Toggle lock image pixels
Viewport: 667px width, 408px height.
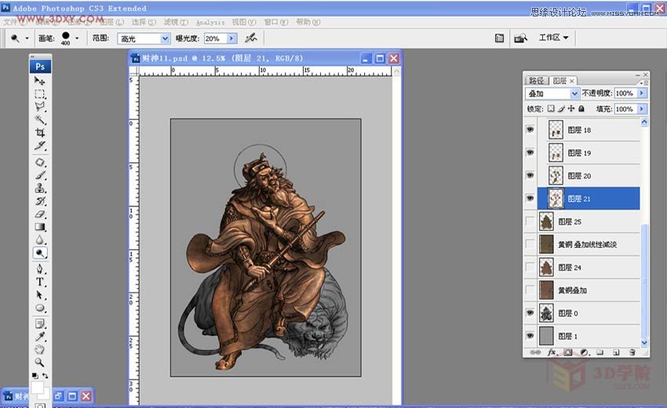[x=561, y=109]
